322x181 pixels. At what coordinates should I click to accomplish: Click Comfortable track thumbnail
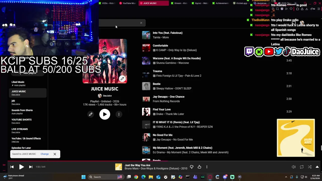(146, 48)
